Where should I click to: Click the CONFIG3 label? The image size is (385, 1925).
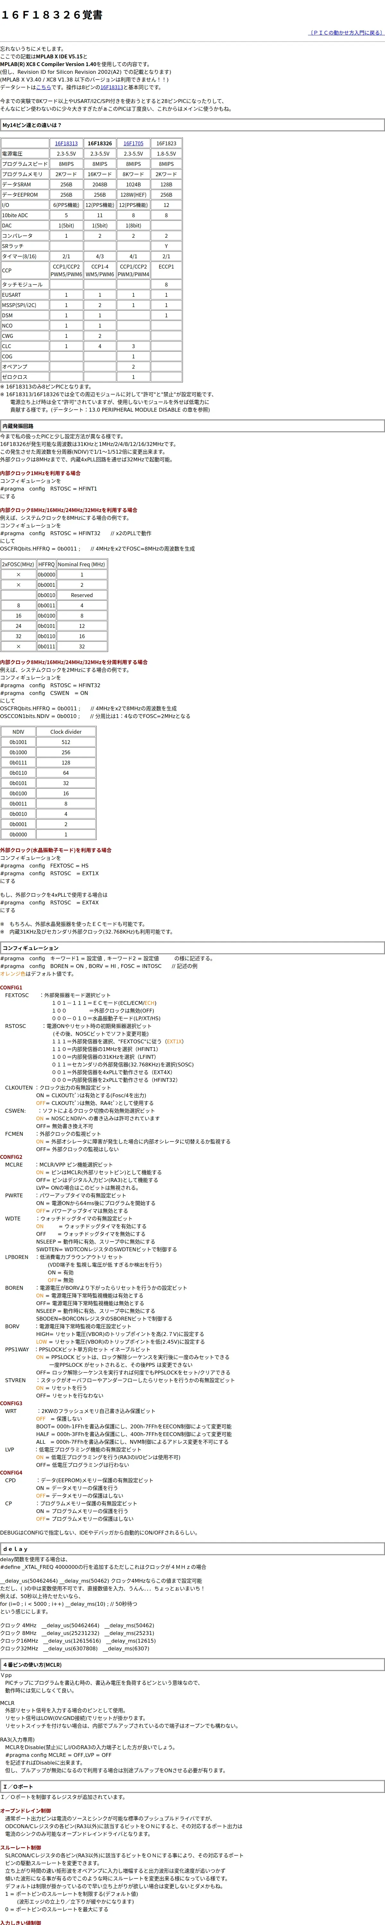point(11,1403)
